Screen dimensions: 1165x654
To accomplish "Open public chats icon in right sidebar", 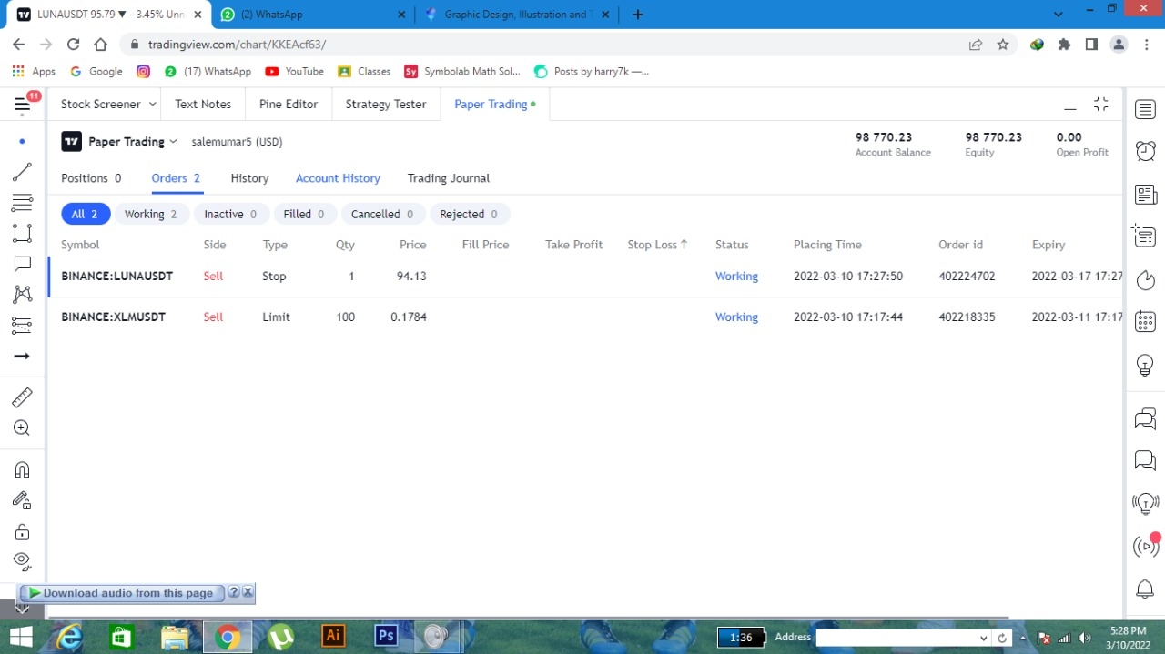I will pos(1145,418).
